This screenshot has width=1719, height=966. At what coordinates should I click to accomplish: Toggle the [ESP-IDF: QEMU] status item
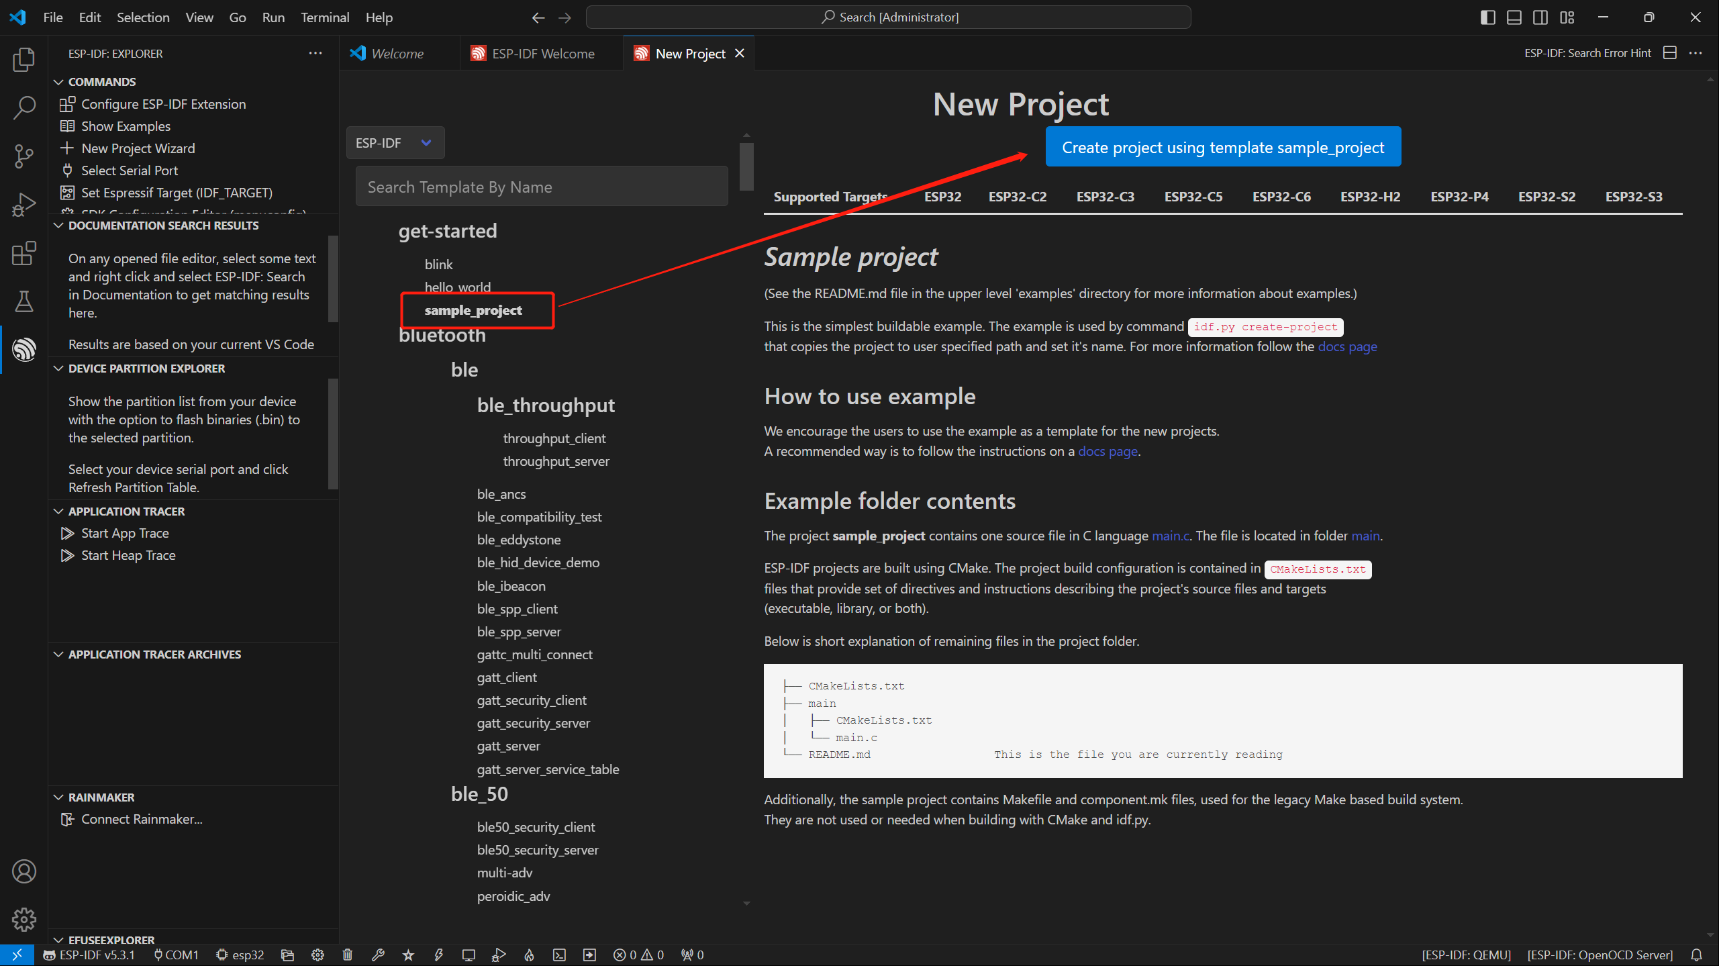point(1466,955)
